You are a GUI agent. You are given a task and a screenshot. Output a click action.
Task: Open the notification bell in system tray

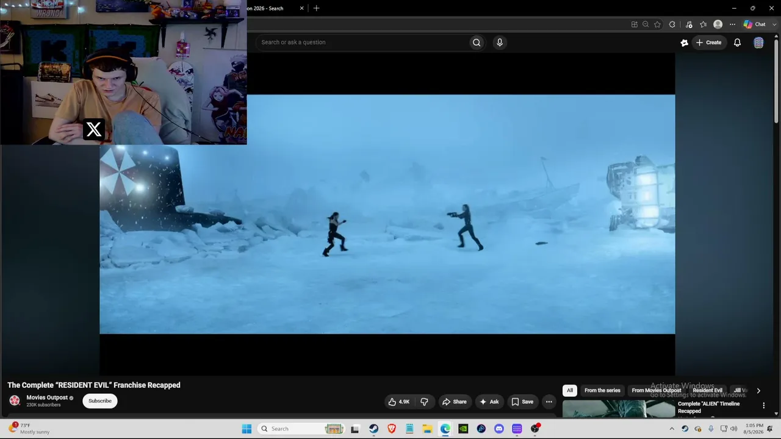[769, 429]
